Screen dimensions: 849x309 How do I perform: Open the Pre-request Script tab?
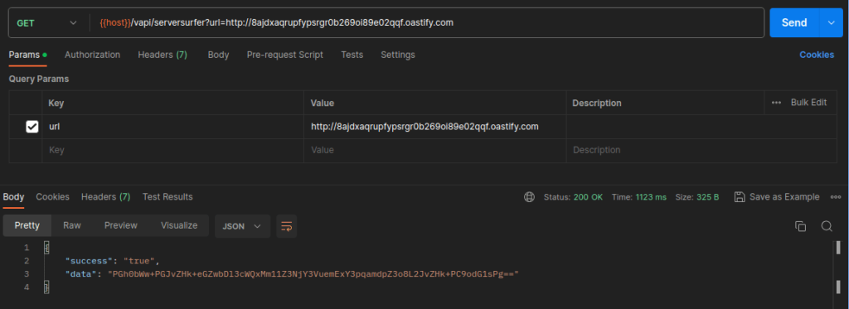[285, 55]
